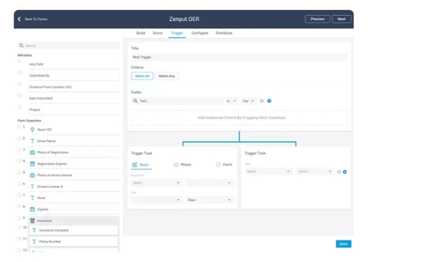Click the blue add criteria plus icon in Fields

[x=269, y=101]
